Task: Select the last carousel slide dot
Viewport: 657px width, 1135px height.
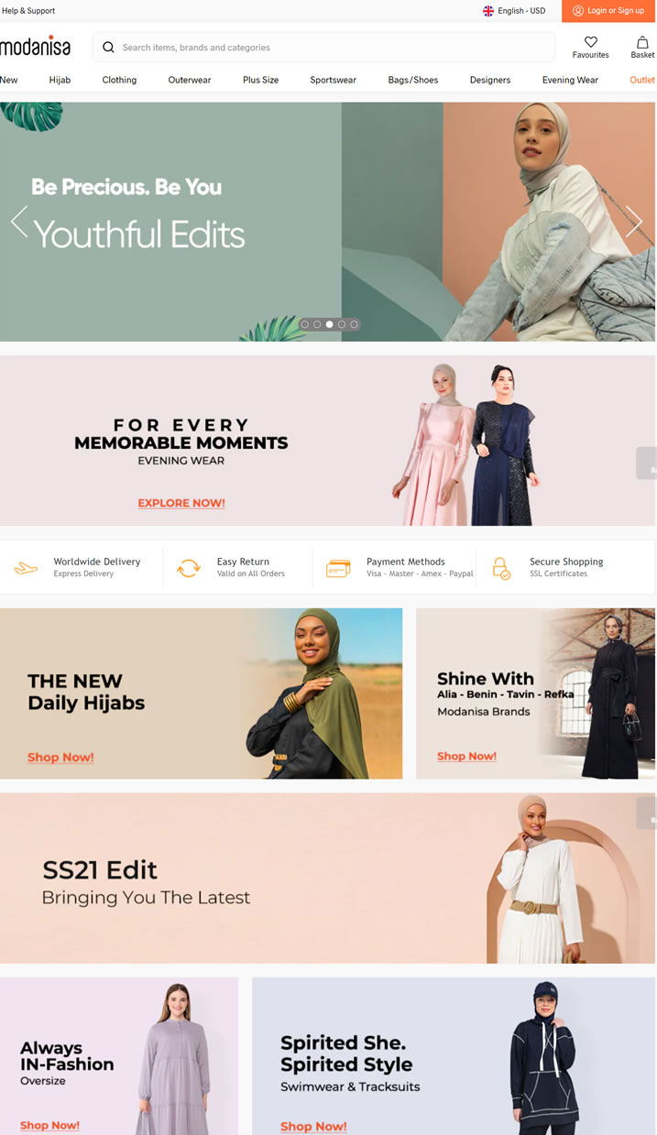Action: [x=354, y=324]
